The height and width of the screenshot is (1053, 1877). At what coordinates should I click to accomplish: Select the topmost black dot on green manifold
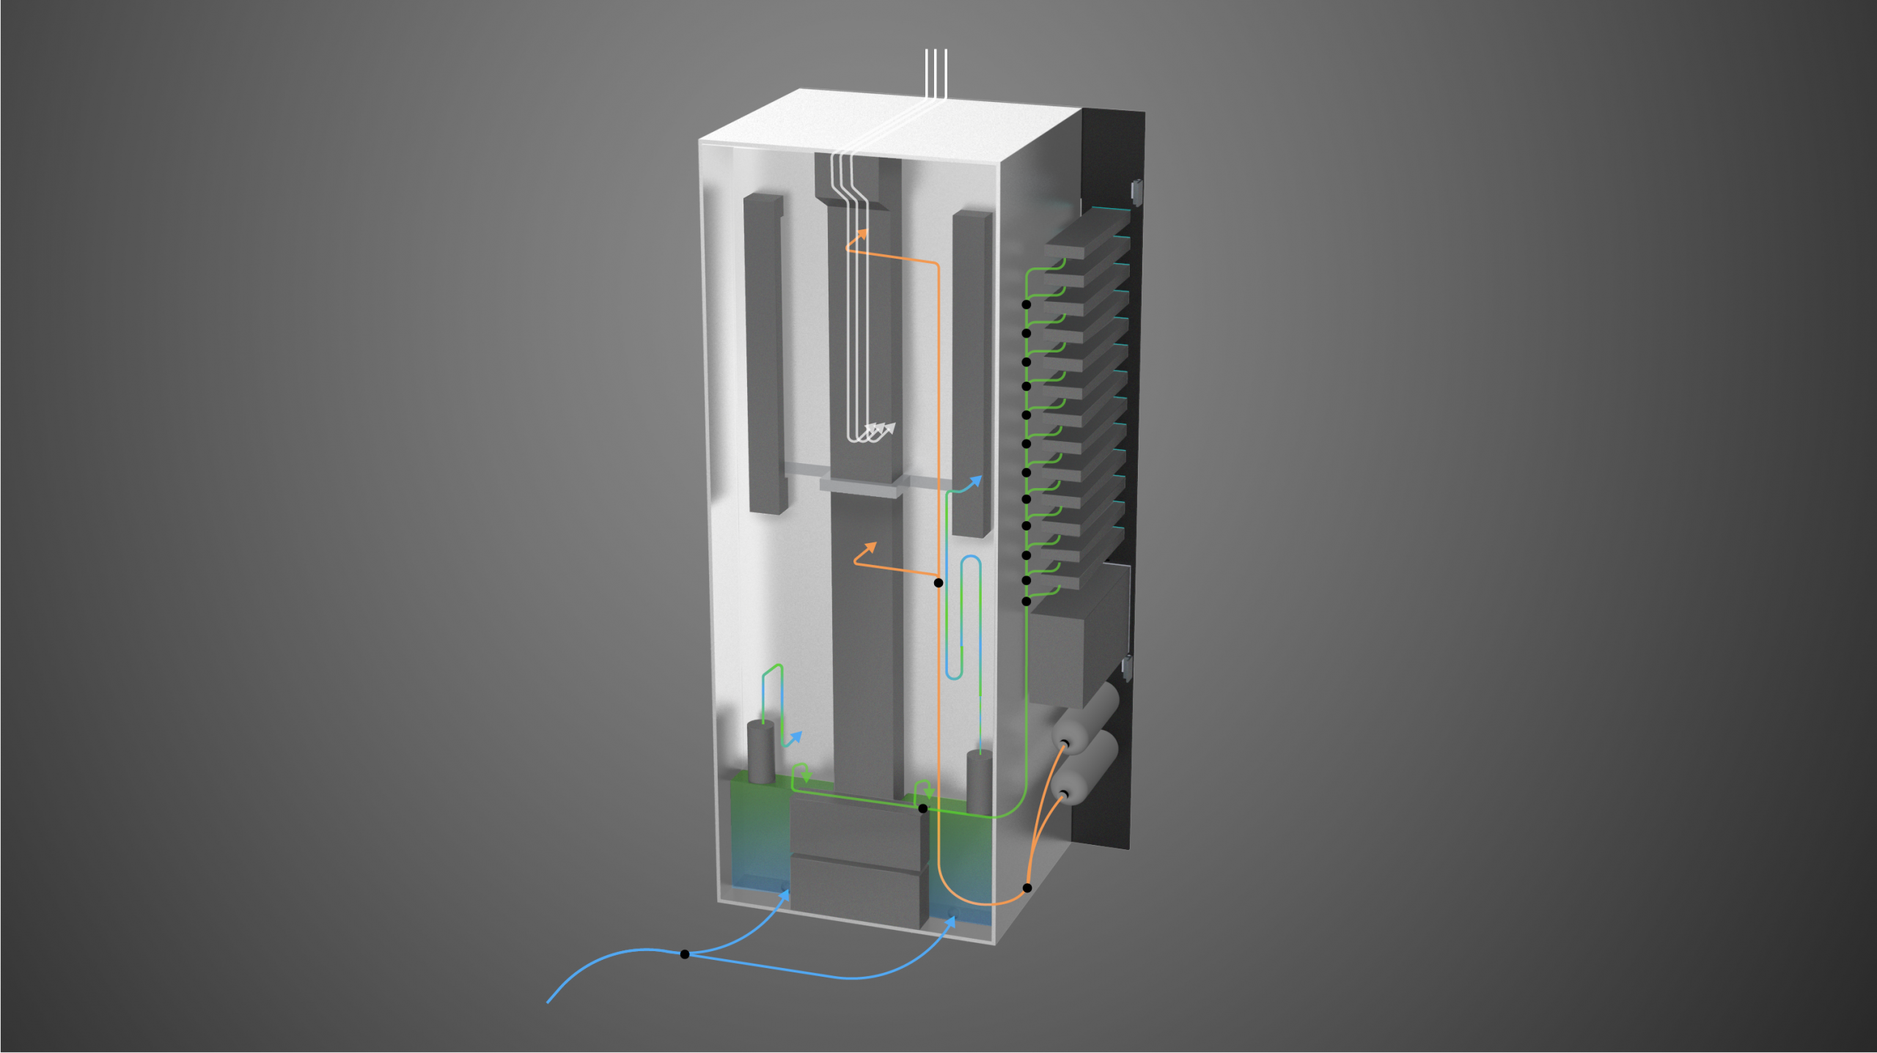1026,304
